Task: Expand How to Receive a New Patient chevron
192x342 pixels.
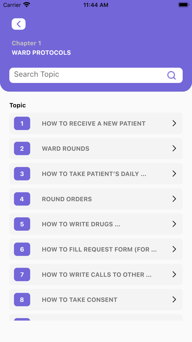Action: (x=174, y=123)
